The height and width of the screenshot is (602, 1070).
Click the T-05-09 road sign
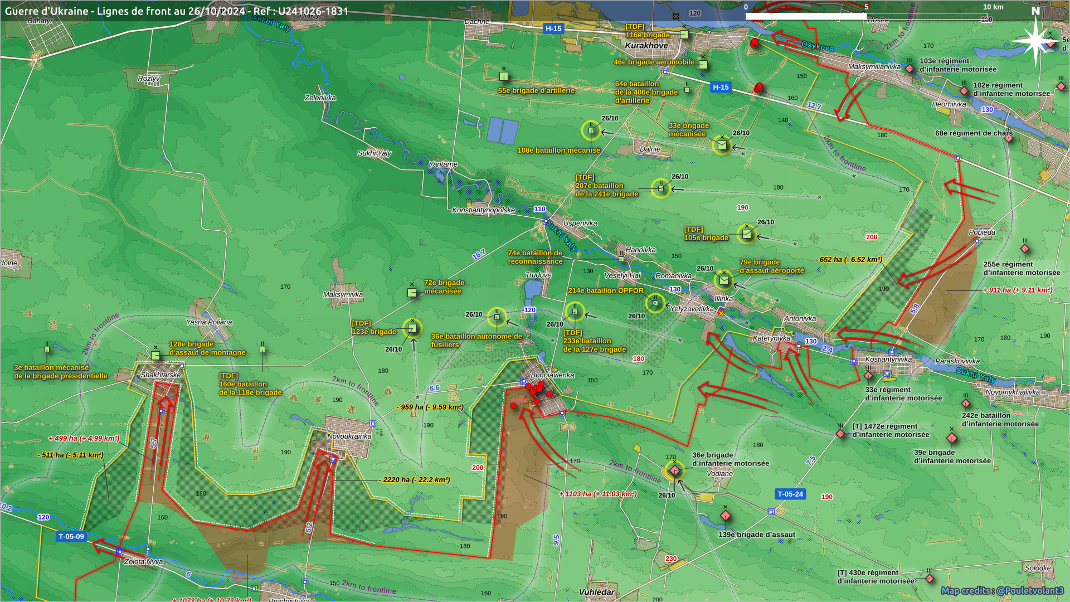71,537
